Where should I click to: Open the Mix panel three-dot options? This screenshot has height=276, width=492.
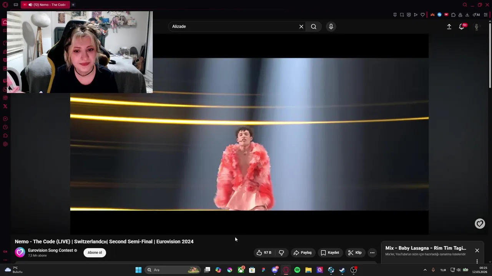coord(477,261)
